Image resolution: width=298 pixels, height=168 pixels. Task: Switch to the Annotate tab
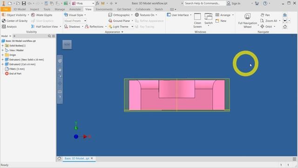75,9
